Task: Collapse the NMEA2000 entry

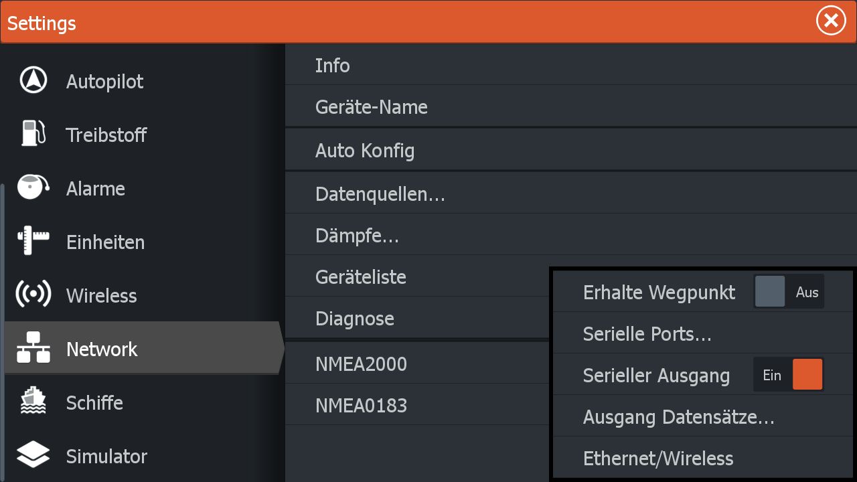Action: (361, 364)
